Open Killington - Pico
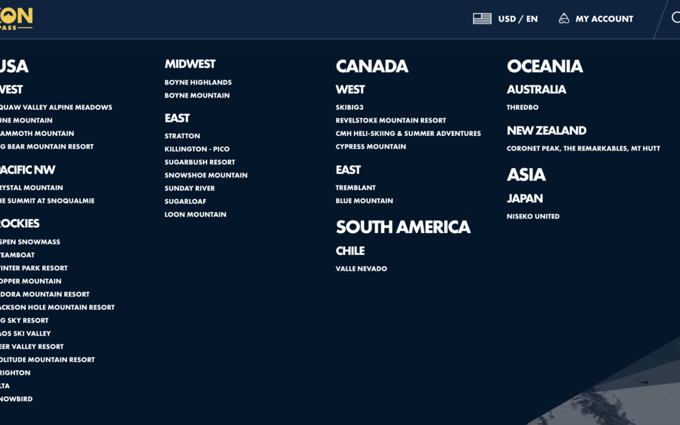This screenshot has height=425, width=680. (197, 149)
